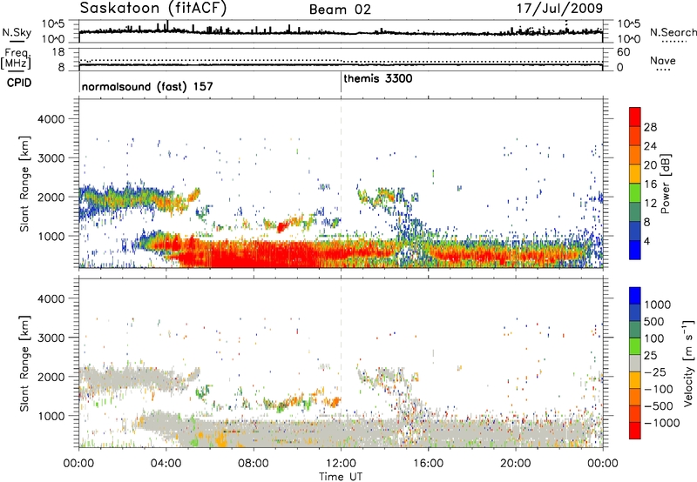The height and width of the screenshot is (482, 697).
Task: Click the blue bottom of power colorbar
Action: point(635,250)
